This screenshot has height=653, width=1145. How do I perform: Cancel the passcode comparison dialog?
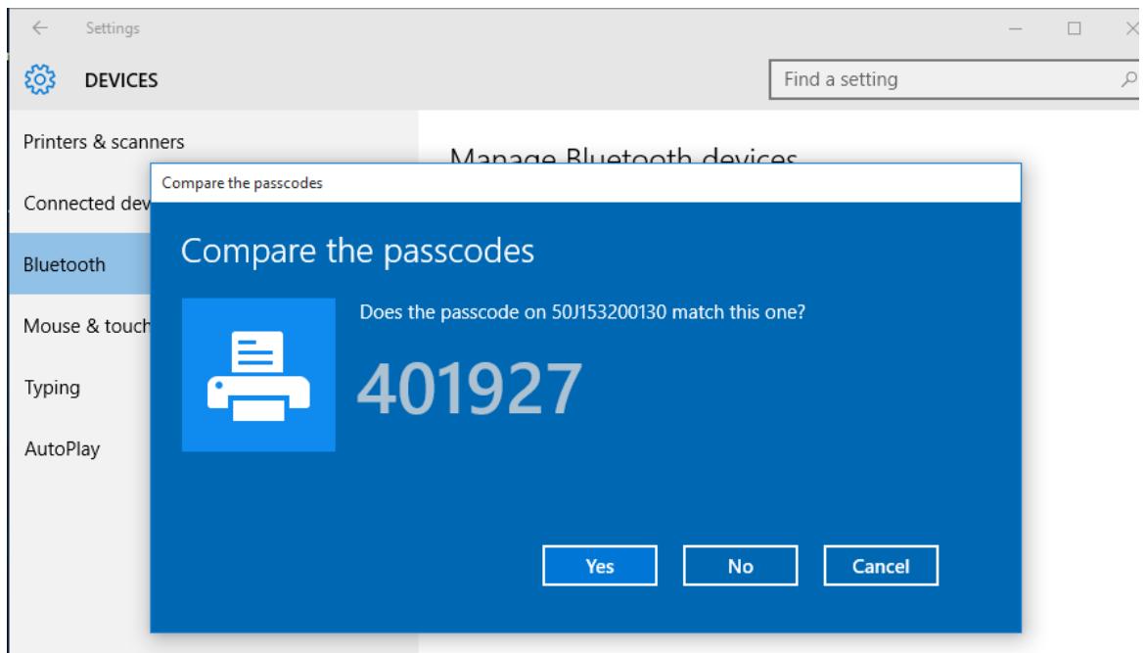pos(881,565)
